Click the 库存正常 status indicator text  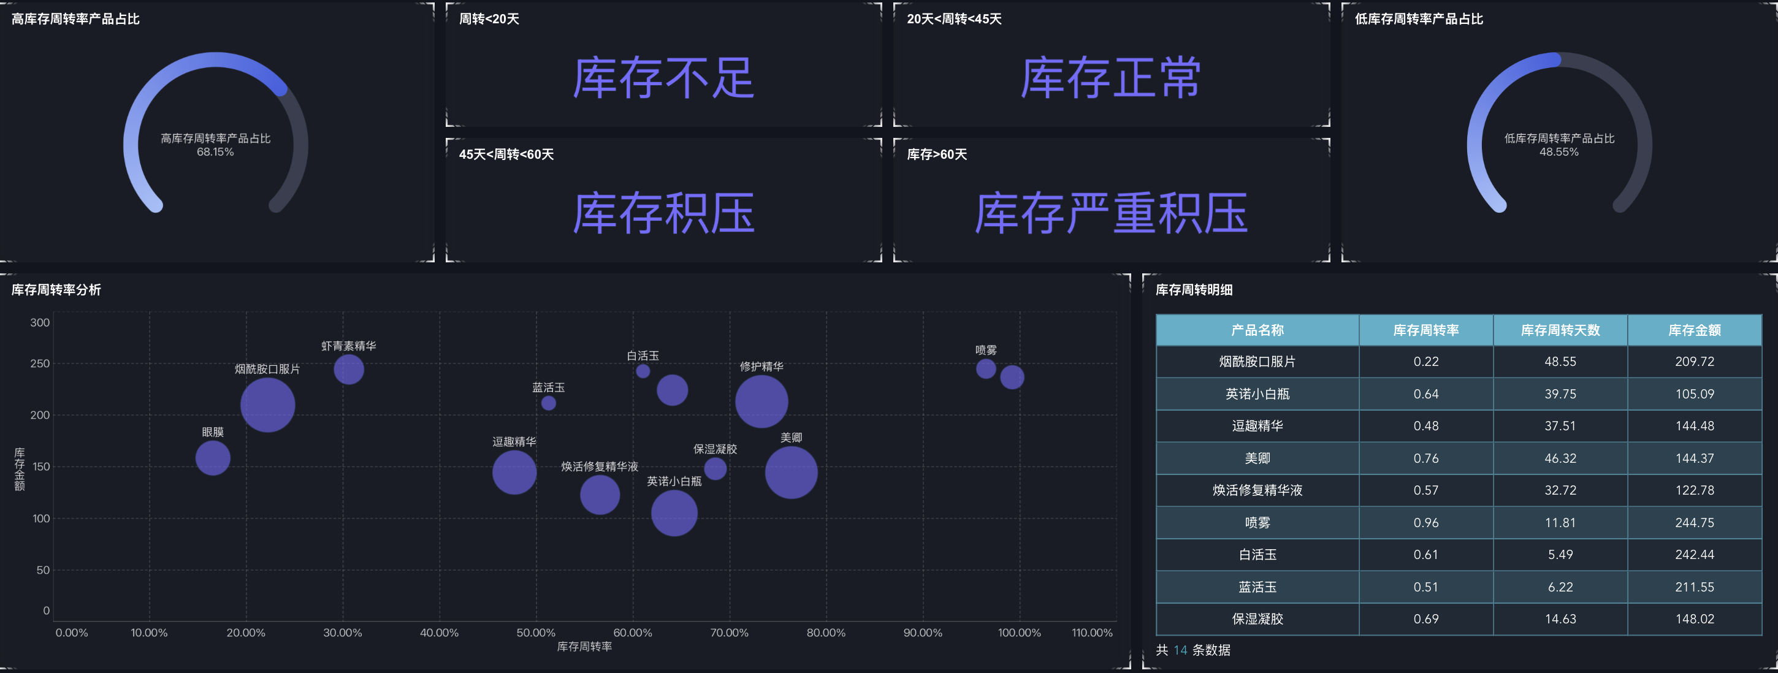tap(1111, 77)
